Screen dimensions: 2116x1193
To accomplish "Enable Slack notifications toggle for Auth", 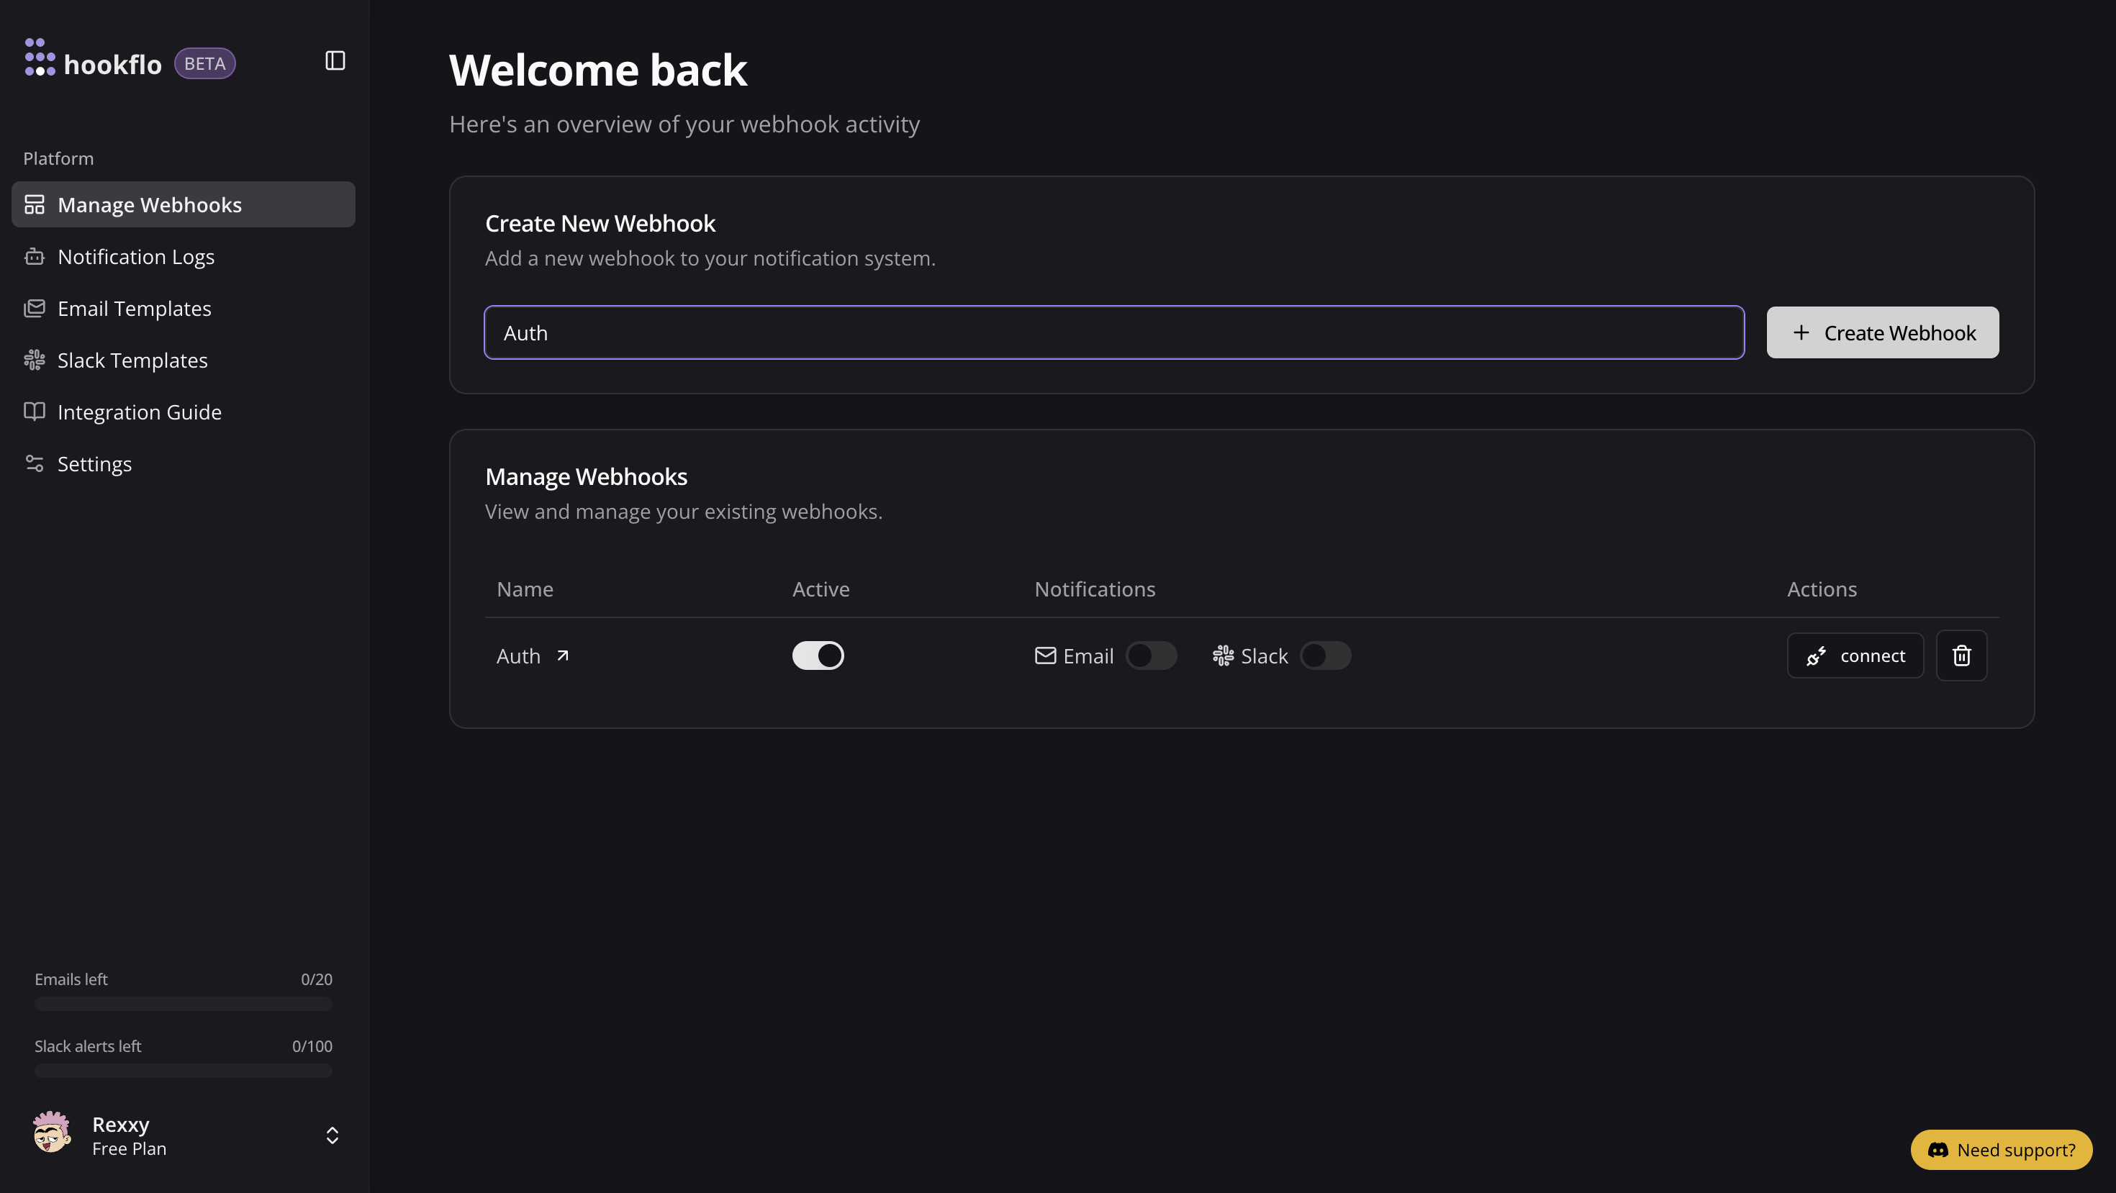I will click(1324, 656).
